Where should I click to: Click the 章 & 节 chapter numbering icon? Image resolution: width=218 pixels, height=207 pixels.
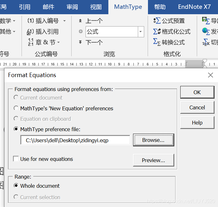coord(31,42)
